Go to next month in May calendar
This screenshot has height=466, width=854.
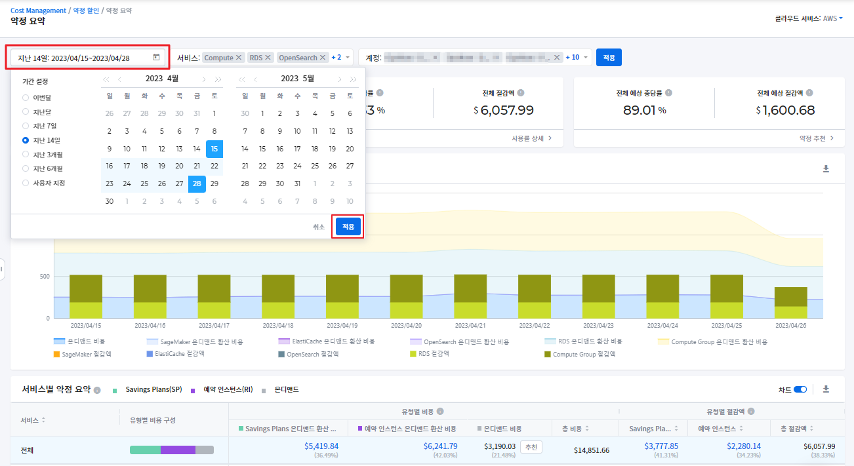[x=338, y=80]
